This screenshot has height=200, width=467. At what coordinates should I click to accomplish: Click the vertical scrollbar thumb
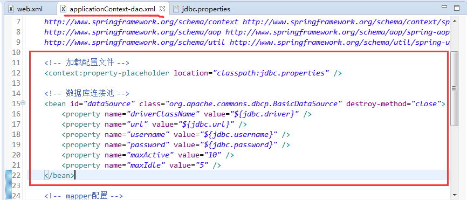tap(454, 88)
